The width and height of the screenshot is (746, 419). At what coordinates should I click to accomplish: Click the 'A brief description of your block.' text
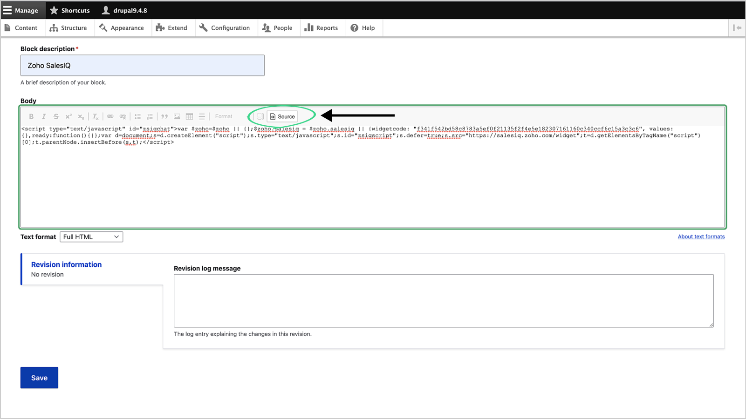[x=63, y=82]
